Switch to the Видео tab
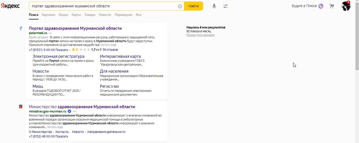359x143 pixels. [63, 15]
